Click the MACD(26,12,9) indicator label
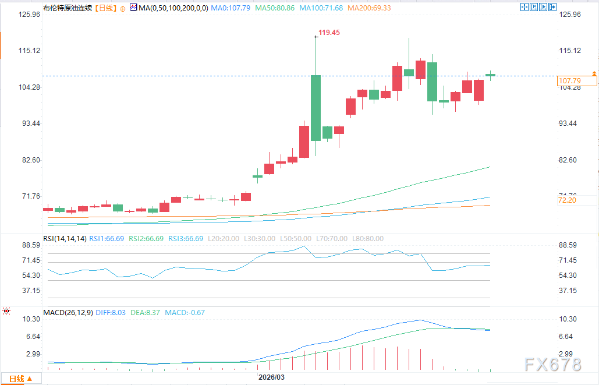The height and width of the screenshot is (385, 599). click(68, 313)
